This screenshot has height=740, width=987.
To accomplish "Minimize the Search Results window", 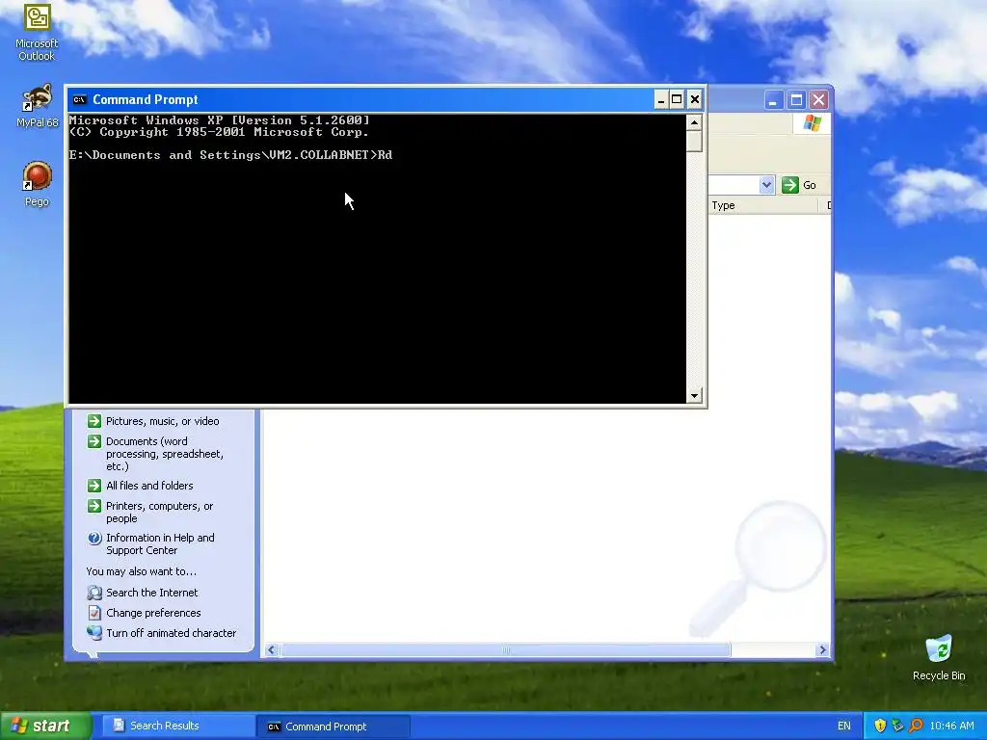I will tap(774, 100).
